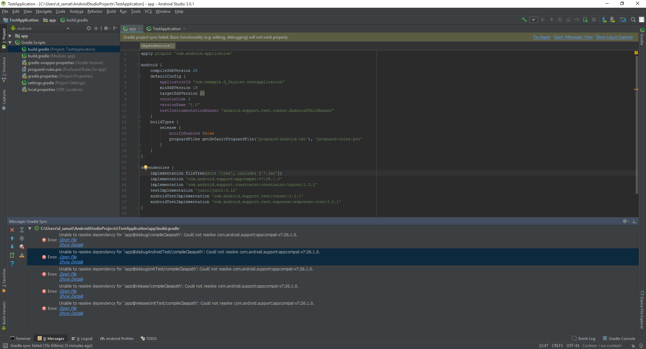646x349 pixels.
Task: Click the user account avatar icon
Action: 642,20
